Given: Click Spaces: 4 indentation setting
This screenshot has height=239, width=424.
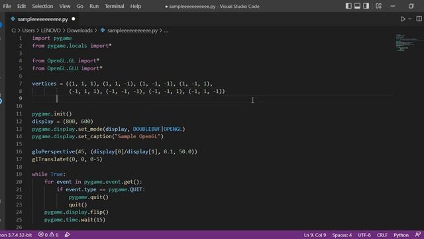Looking at the screenshot, I should pos(342,235).
